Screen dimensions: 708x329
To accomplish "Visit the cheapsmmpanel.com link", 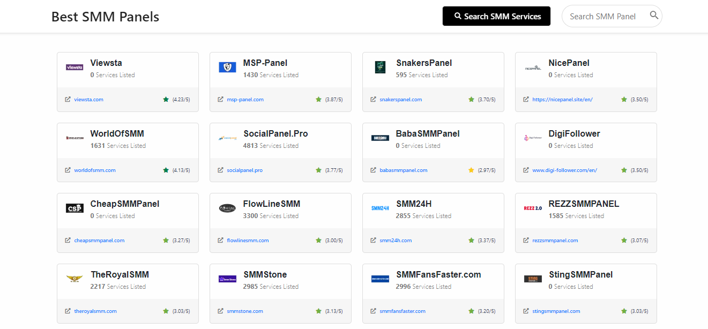I will [99, 240].
